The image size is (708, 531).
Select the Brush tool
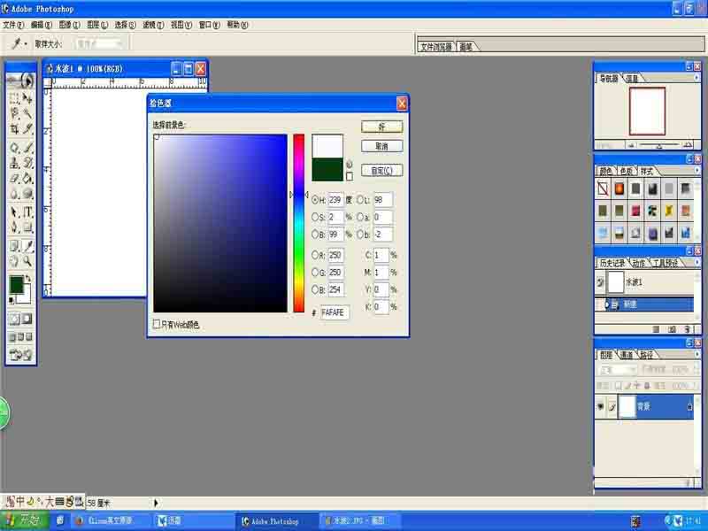27,147
